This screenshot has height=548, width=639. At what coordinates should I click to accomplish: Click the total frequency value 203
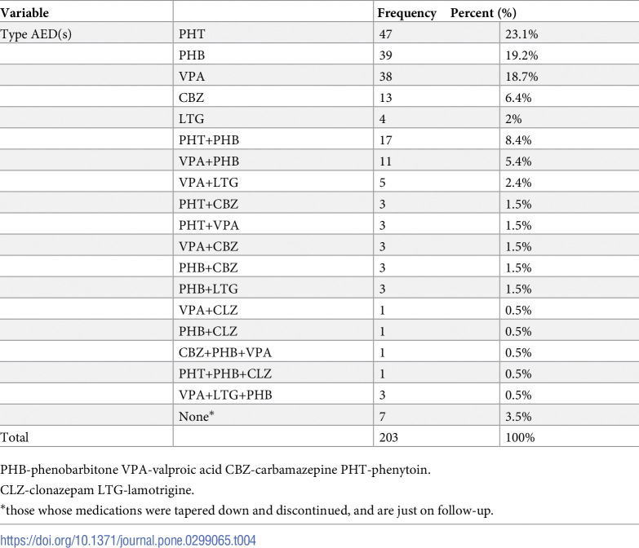[x=388, y=437]
